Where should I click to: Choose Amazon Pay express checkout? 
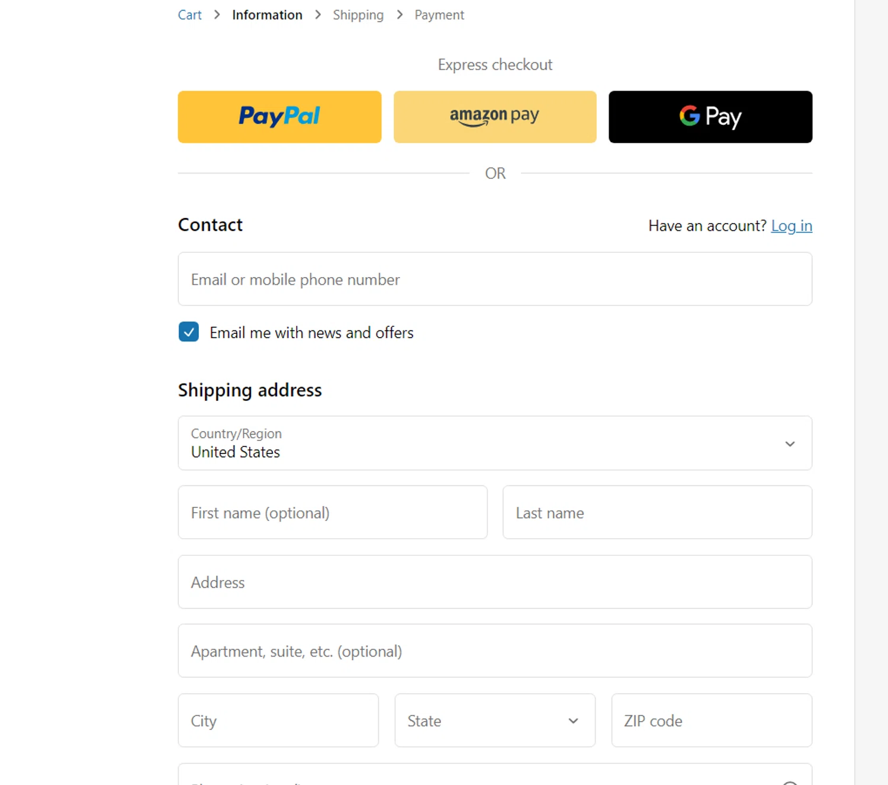click(x=495, y=117)
